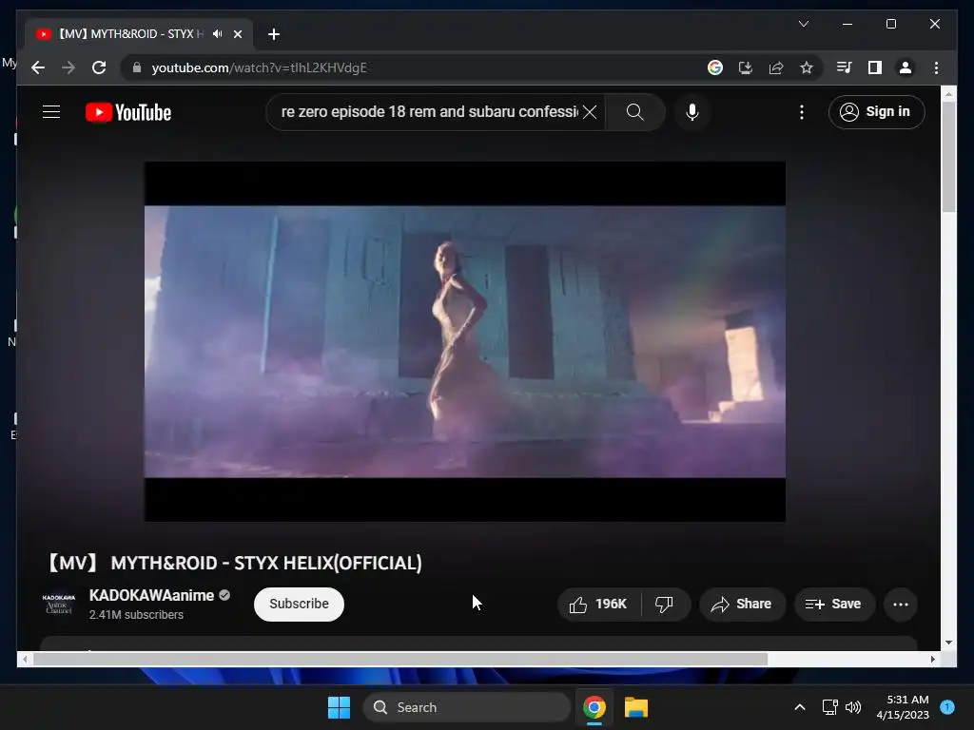Focus the YouTube search field

(x=429, y=112)
